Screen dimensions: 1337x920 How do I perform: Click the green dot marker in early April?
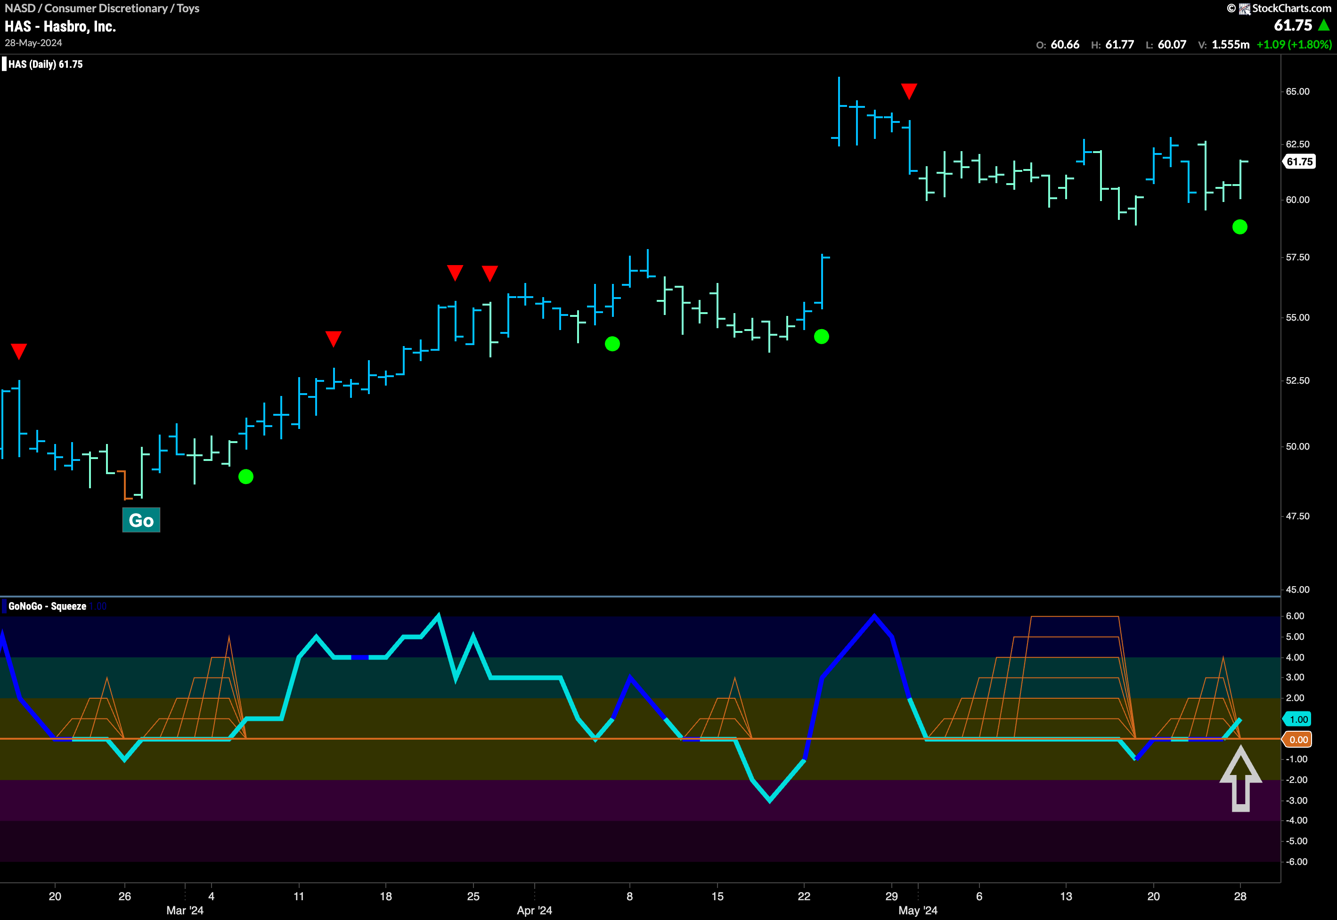click(x=612, y=344)
